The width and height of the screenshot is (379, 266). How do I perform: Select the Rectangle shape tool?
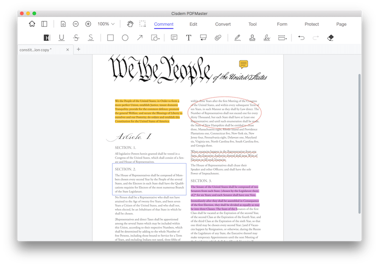110,38
